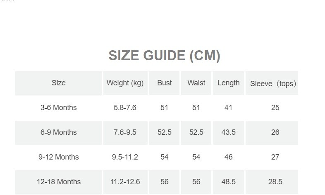325x195 pixels.
Task: Select the Waist column header
Action: tap(196, 83)
